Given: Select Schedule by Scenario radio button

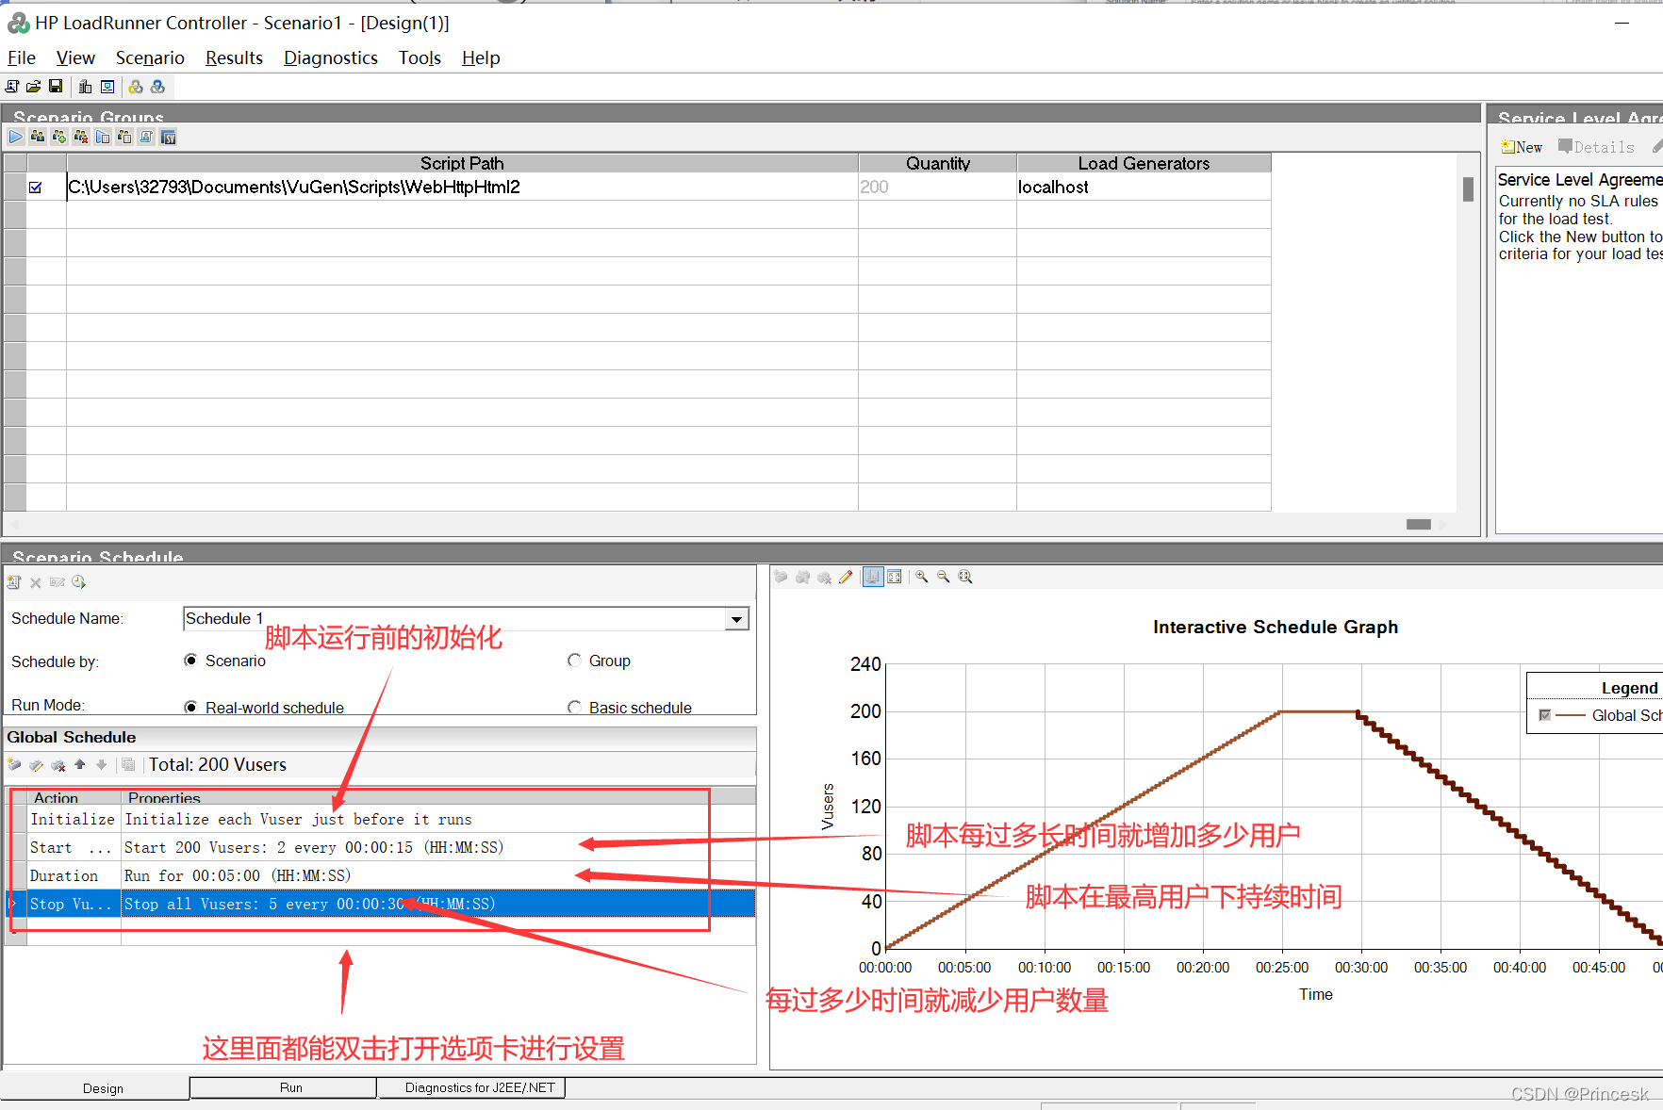Looking at the screenshot, I should [x=191, y=661].
